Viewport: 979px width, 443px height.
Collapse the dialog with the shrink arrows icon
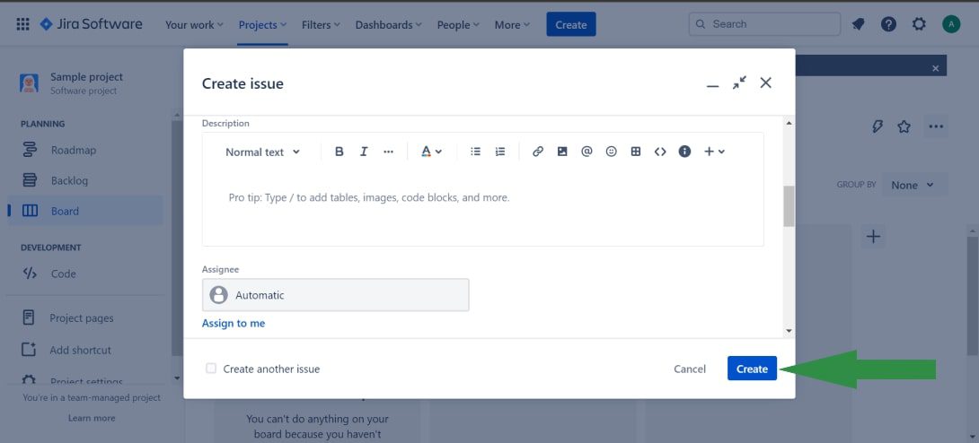tap(739, 83)
